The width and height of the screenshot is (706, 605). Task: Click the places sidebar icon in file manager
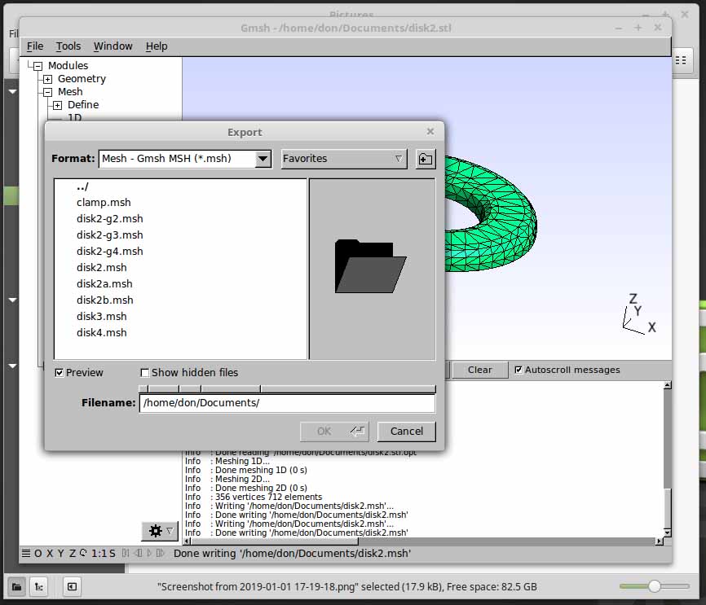click(16, 586)
